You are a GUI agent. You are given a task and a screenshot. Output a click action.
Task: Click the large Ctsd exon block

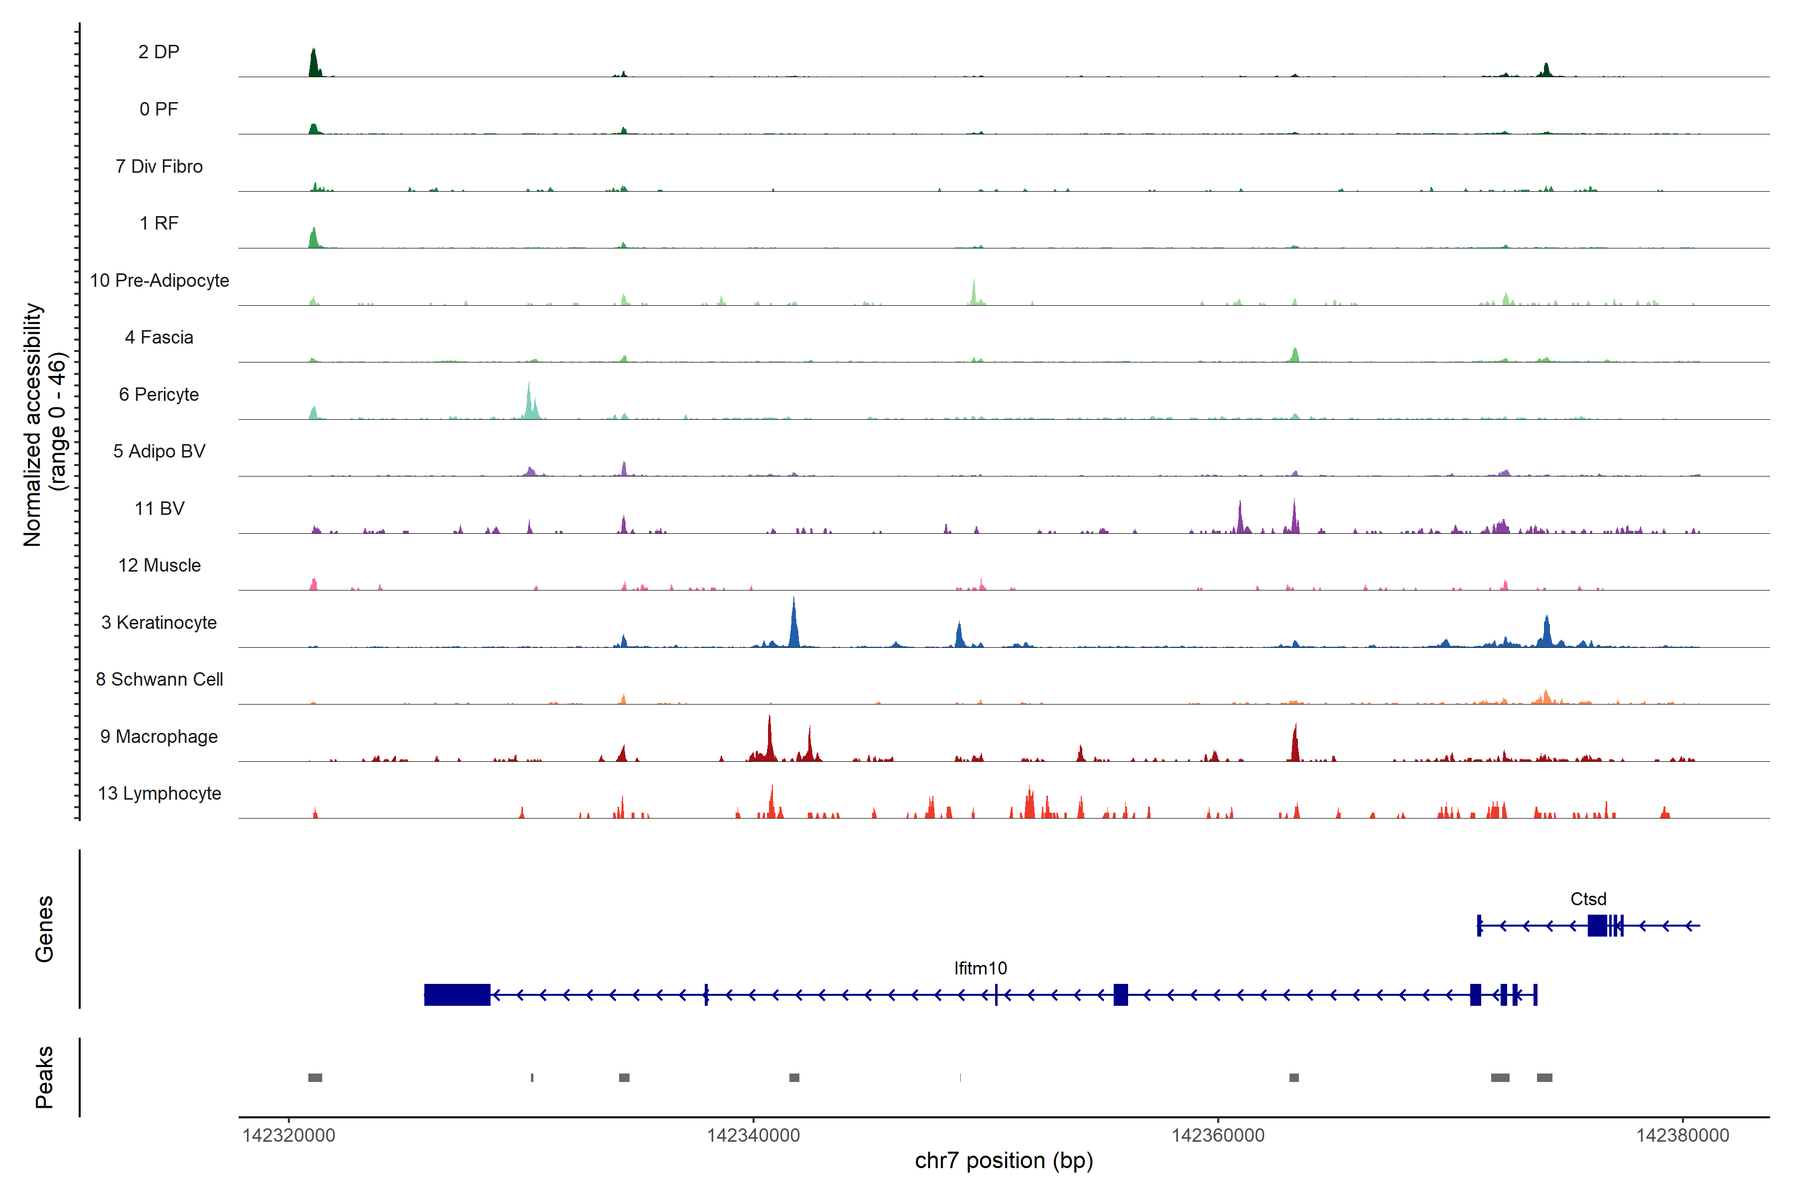point(1597,925)
